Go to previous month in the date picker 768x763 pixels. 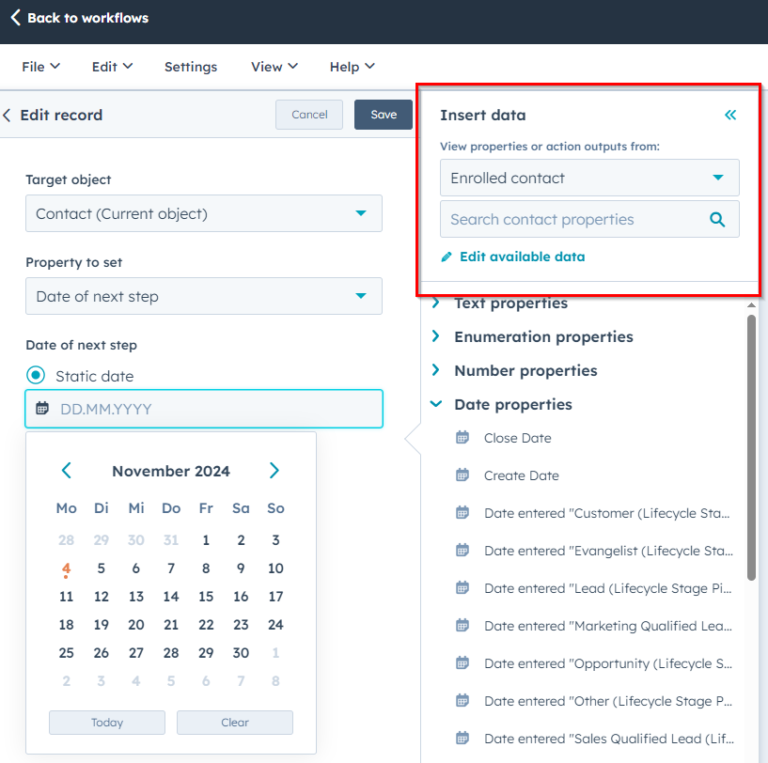[66, 470]
